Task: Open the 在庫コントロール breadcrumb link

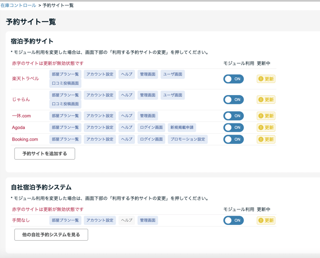Action: (x=18, y=5)
